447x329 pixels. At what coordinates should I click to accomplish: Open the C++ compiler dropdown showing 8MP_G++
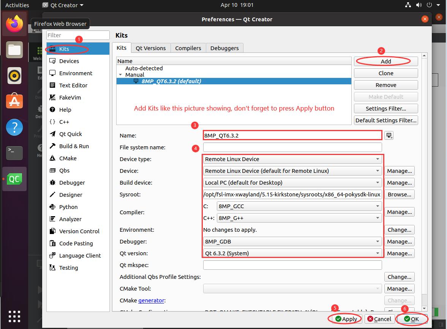tap(299, 218)
